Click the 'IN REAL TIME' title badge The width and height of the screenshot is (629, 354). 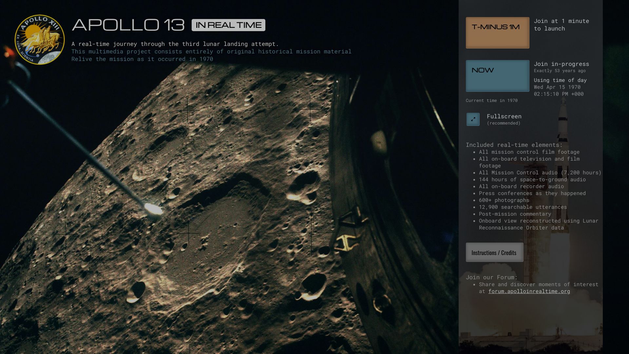(x=228, y=25)
